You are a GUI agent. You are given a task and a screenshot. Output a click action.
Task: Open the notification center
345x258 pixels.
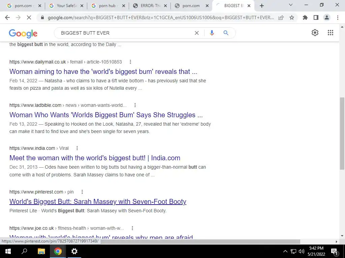click(x=334, y=252)
